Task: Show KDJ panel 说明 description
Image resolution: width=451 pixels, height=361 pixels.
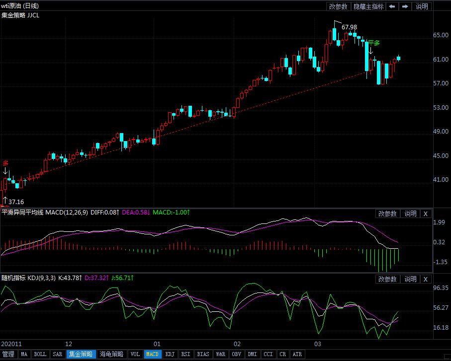Action: click(x=410, y=279)
